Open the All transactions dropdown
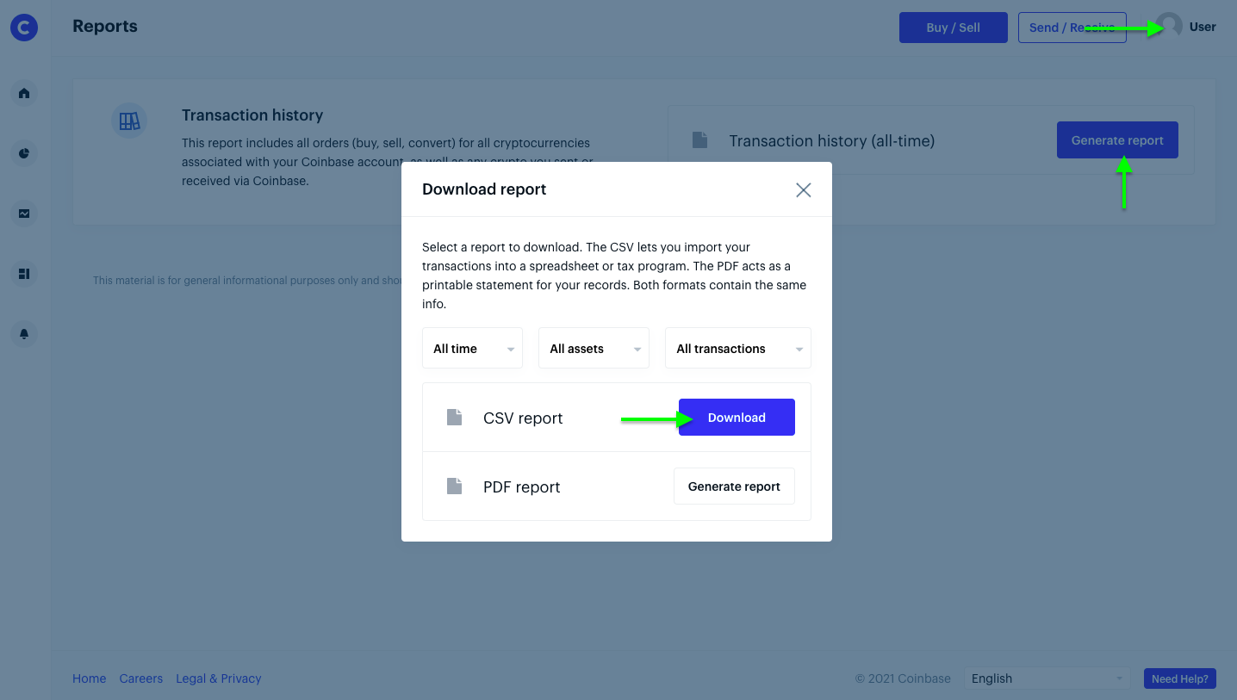This screenshot has width=1237, height=700. 738,349
